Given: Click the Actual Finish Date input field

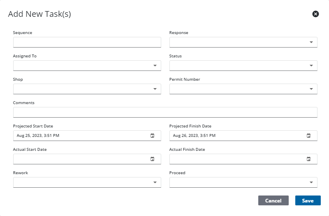Looking at the screenshot, I should pyautogui.click(x=234, y=159).
